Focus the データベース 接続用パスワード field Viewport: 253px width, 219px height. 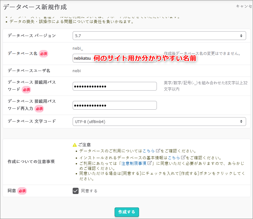click(115, 87)
